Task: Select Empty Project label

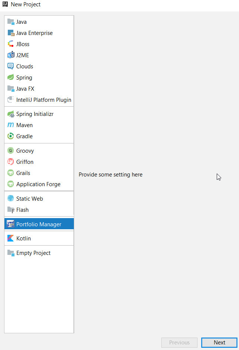Action: click(33, 253)
